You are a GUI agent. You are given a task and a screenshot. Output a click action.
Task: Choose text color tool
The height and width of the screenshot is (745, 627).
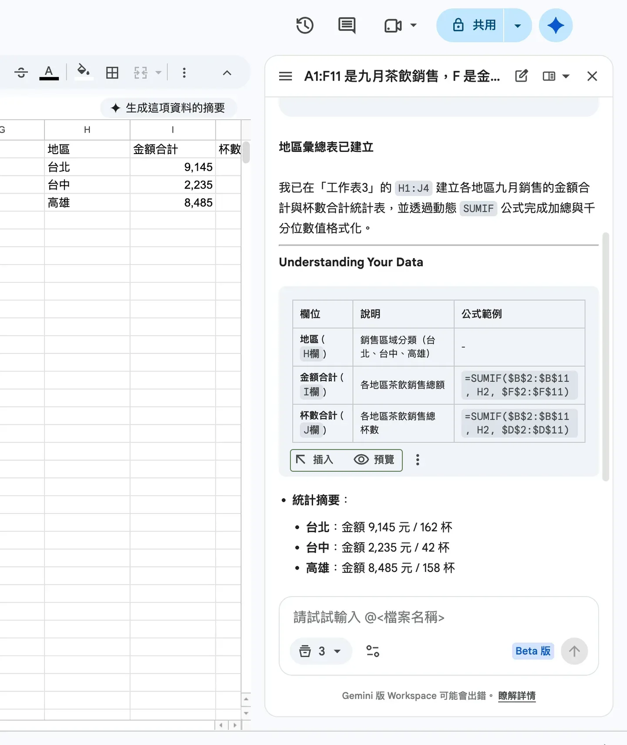(x=49, y=73)
